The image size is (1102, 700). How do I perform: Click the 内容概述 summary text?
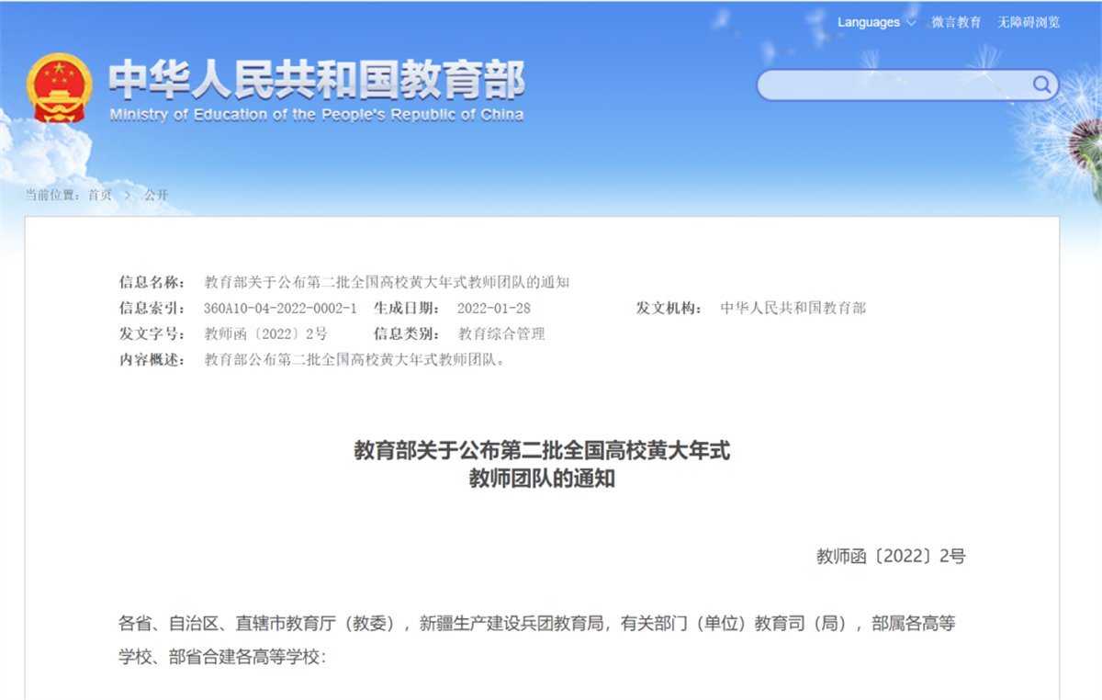(354, 359)
